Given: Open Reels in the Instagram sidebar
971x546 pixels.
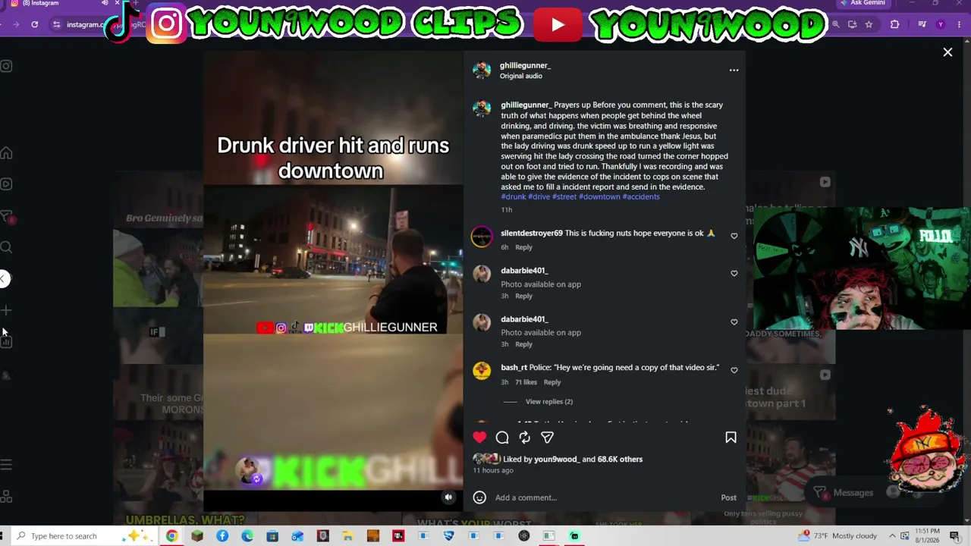Looking at the screenshot, I should pos(6,184).
